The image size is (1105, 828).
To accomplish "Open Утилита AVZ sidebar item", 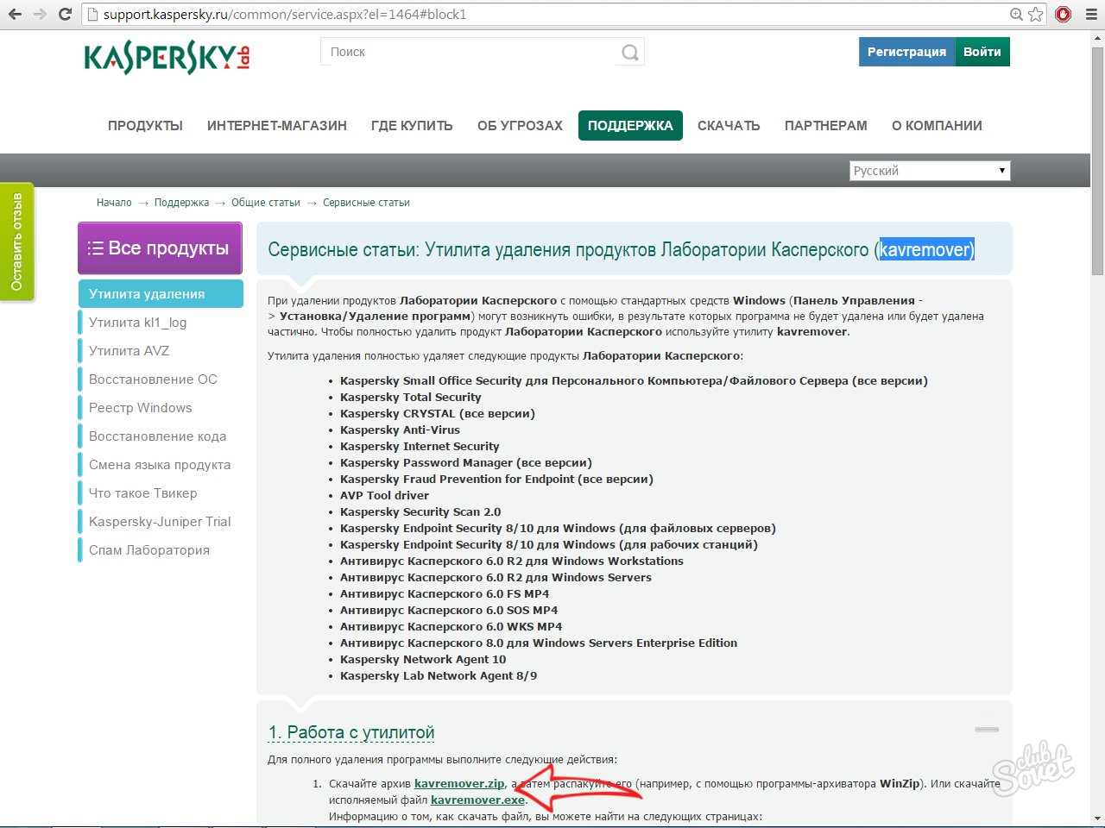I will point(129,351).
